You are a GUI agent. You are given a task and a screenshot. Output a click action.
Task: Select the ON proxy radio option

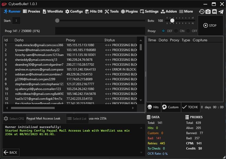pyautogui.click(x=176, y=31)
